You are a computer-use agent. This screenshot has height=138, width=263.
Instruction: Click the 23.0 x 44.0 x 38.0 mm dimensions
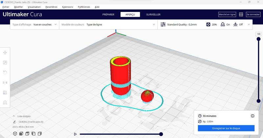[23, 127]
